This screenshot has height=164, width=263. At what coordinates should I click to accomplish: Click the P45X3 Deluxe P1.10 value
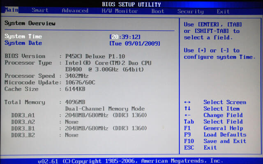pyautogui.click(x=95, y=57)
